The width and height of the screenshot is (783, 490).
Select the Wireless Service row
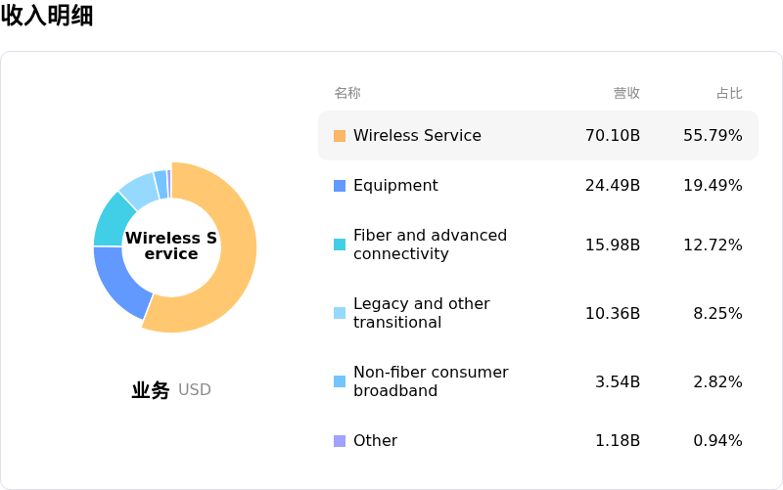(x=537, y=136)
